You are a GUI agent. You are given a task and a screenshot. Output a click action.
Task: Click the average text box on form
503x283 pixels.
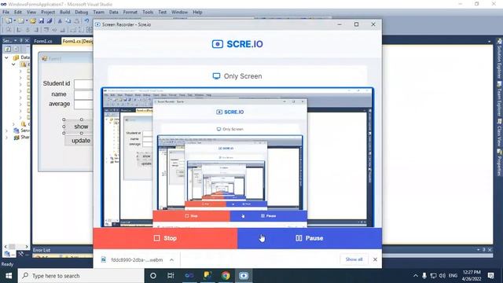coord(84,105)
